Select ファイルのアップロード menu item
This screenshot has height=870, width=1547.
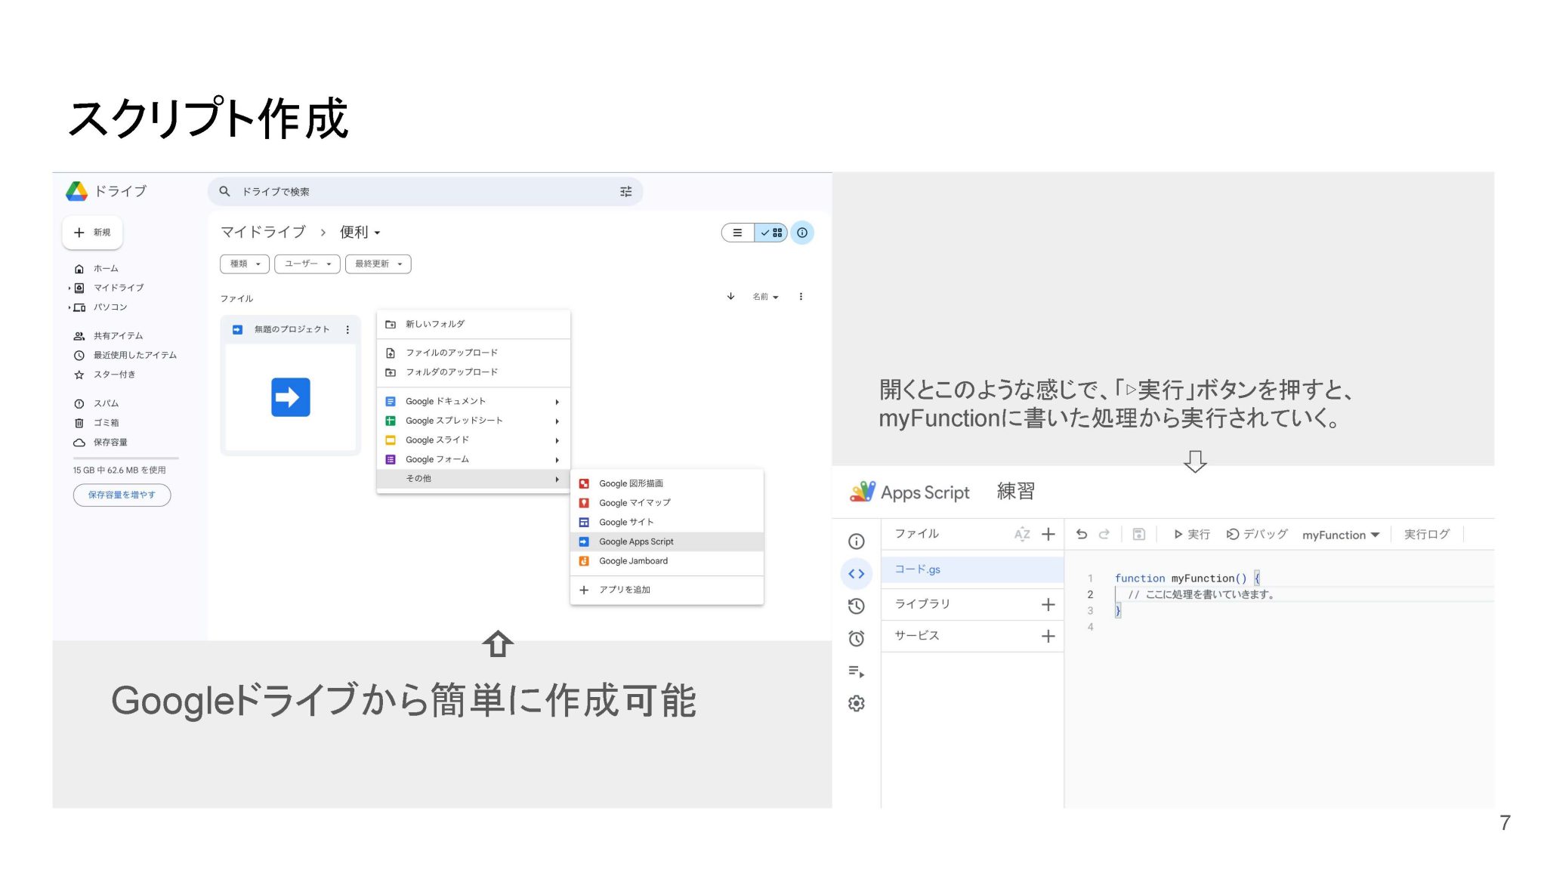point(473,353)
